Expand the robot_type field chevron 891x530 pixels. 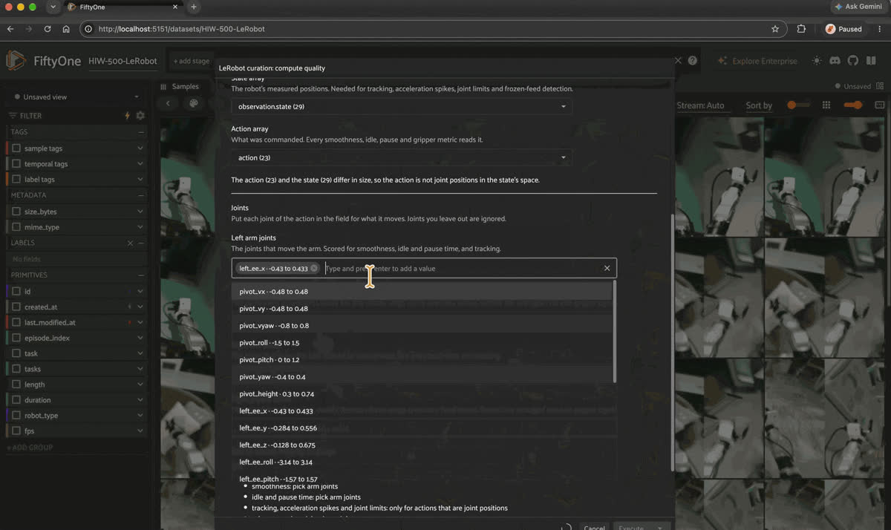coord(140,416)
